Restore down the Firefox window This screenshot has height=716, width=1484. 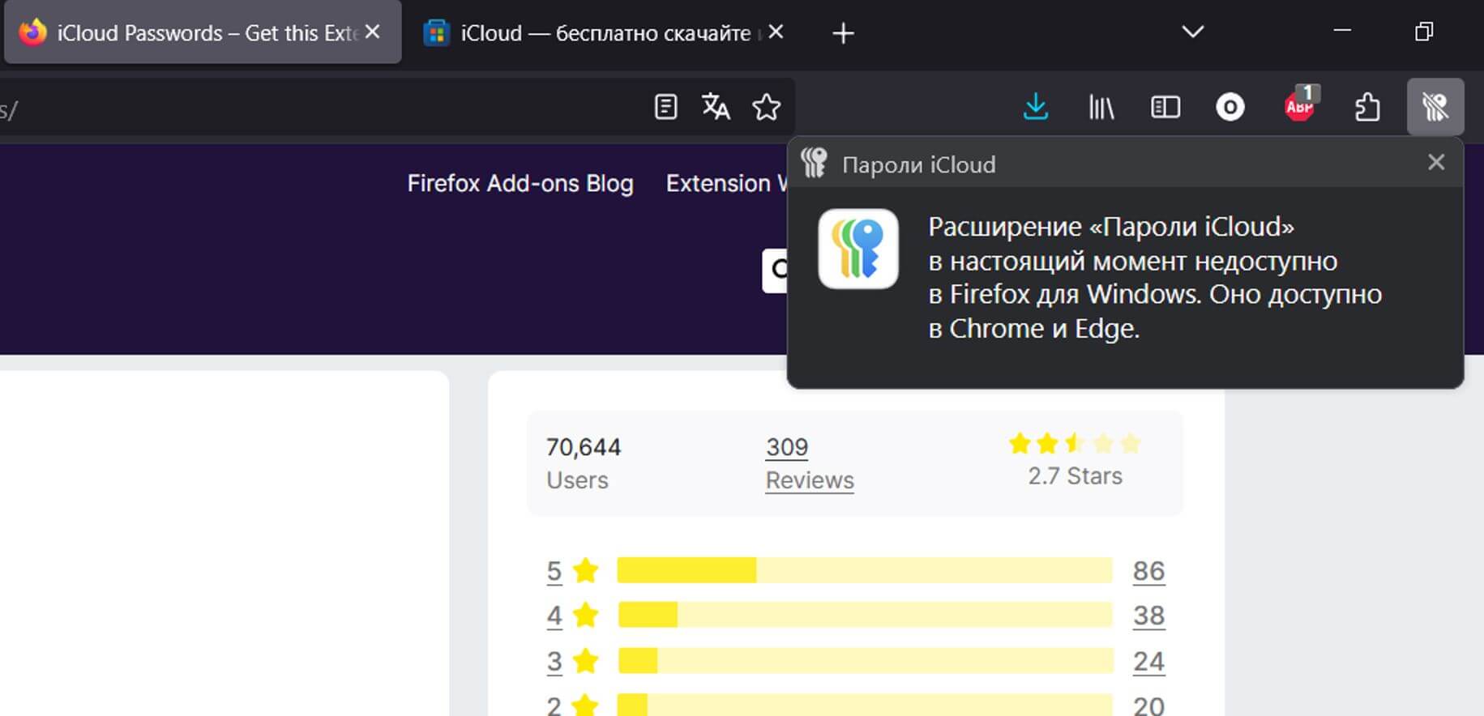1424,31
